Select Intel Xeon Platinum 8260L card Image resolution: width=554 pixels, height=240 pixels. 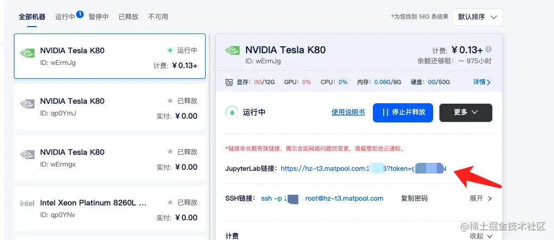click(x=110, y=209)
